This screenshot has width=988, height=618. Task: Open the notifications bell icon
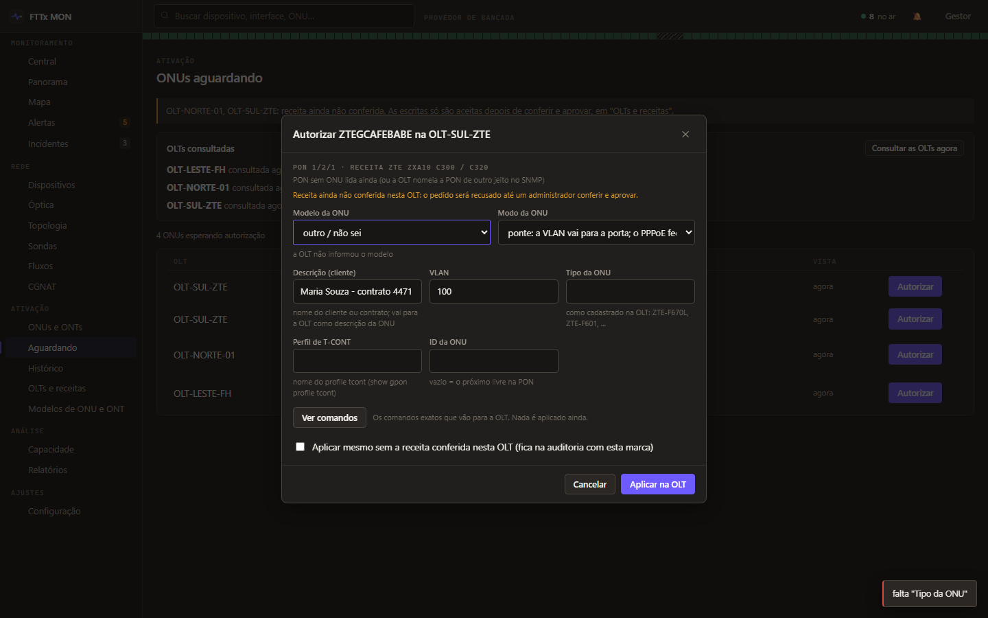coord(917,16)
